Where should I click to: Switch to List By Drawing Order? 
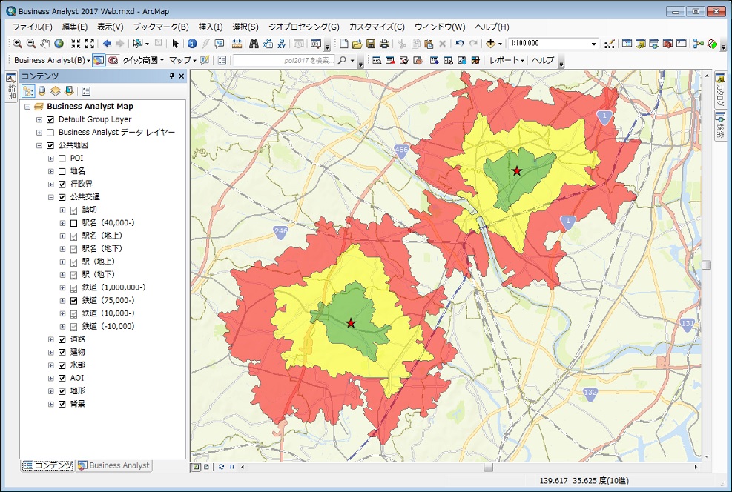pyautogui.click(x=28, y=91)
